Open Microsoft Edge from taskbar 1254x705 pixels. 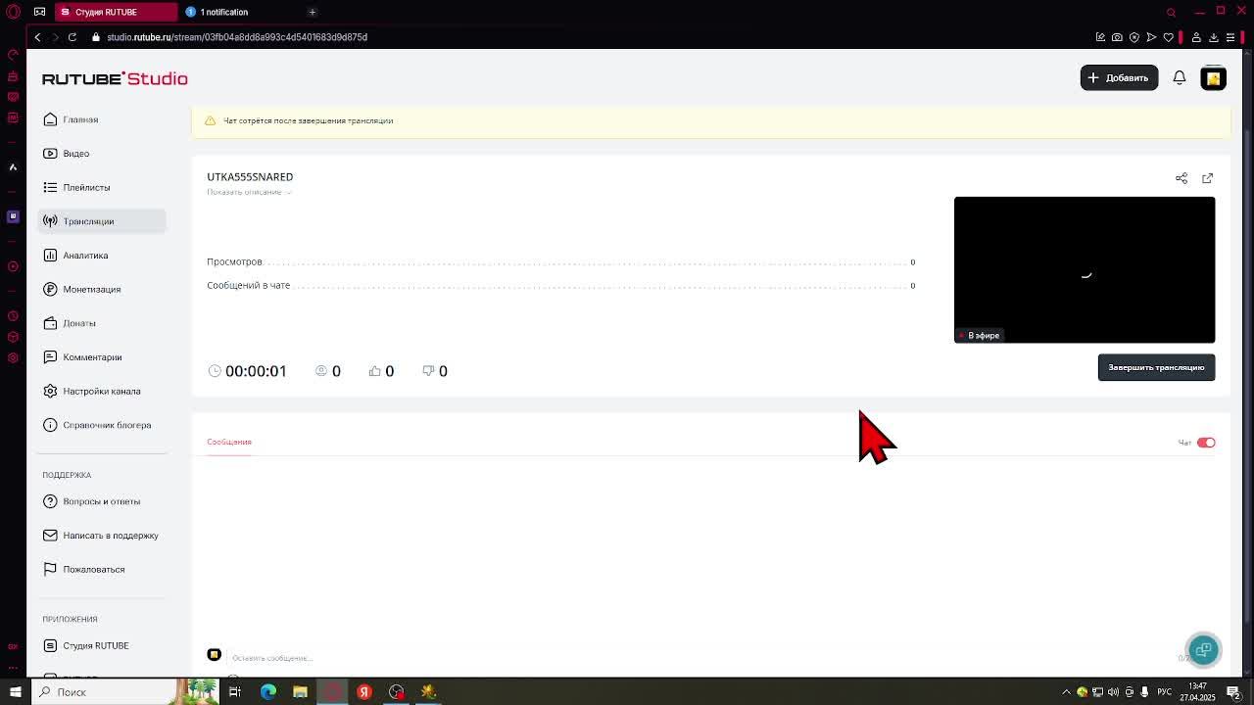click(267, 692)
